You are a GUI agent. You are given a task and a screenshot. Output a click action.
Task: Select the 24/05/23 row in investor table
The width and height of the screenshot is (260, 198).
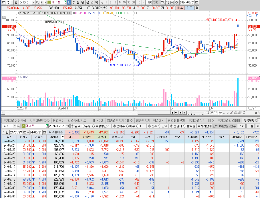[130, 150]
